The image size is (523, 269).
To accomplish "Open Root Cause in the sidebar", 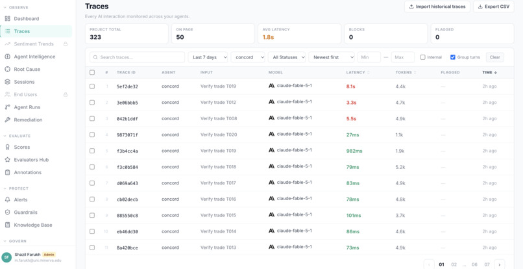I will point(36,69).
